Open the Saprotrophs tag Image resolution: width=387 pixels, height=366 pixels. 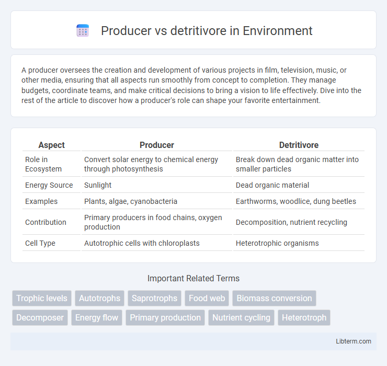[154, 298]
